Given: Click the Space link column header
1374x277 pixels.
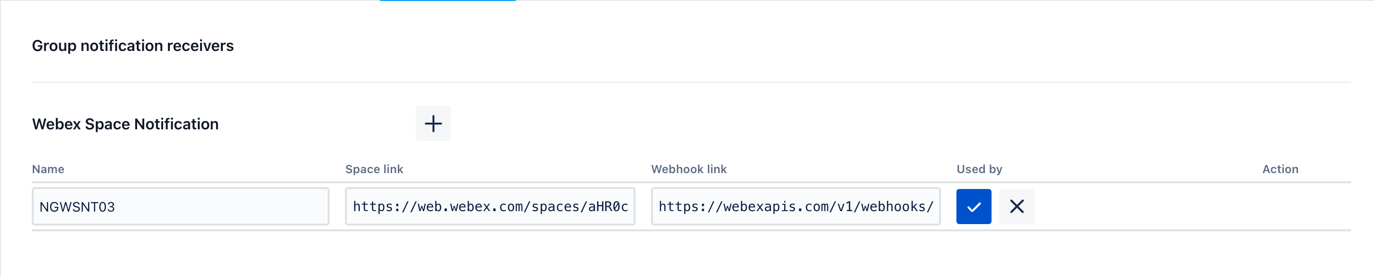Looking at the screenshot, I should tap(374, 169).
